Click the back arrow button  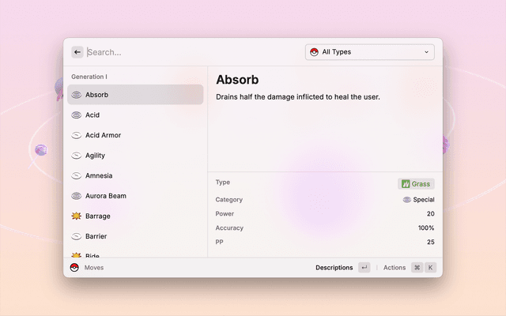click(x=77, y=52)
